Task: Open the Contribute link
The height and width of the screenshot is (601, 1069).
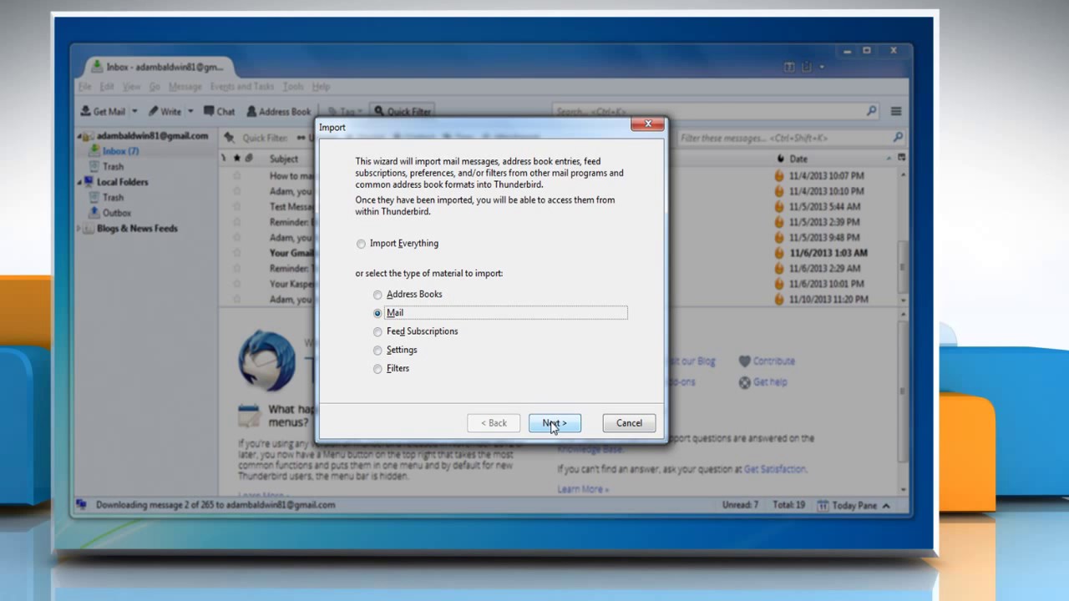Action: pos(774,361)
